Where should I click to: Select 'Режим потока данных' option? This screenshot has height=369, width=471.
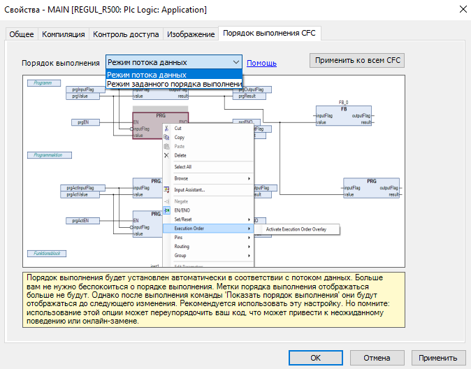173,75
